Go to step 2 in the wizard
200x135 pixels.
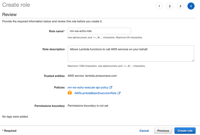pos(170,6)
